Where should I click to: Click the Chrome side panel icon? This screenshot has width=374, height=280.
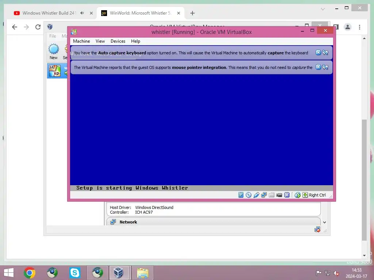tap(336, 27)
